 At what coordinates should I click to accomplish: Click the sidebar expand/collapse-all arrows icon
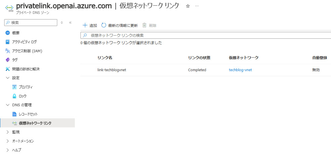click(x=62, y=22)
